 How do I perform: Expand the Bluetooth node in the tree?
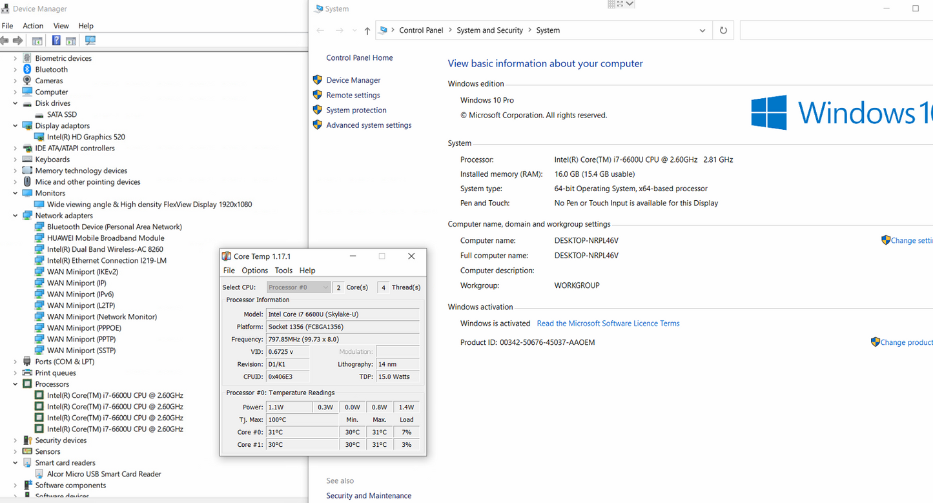pyautogui.click(x=15, y=69)
